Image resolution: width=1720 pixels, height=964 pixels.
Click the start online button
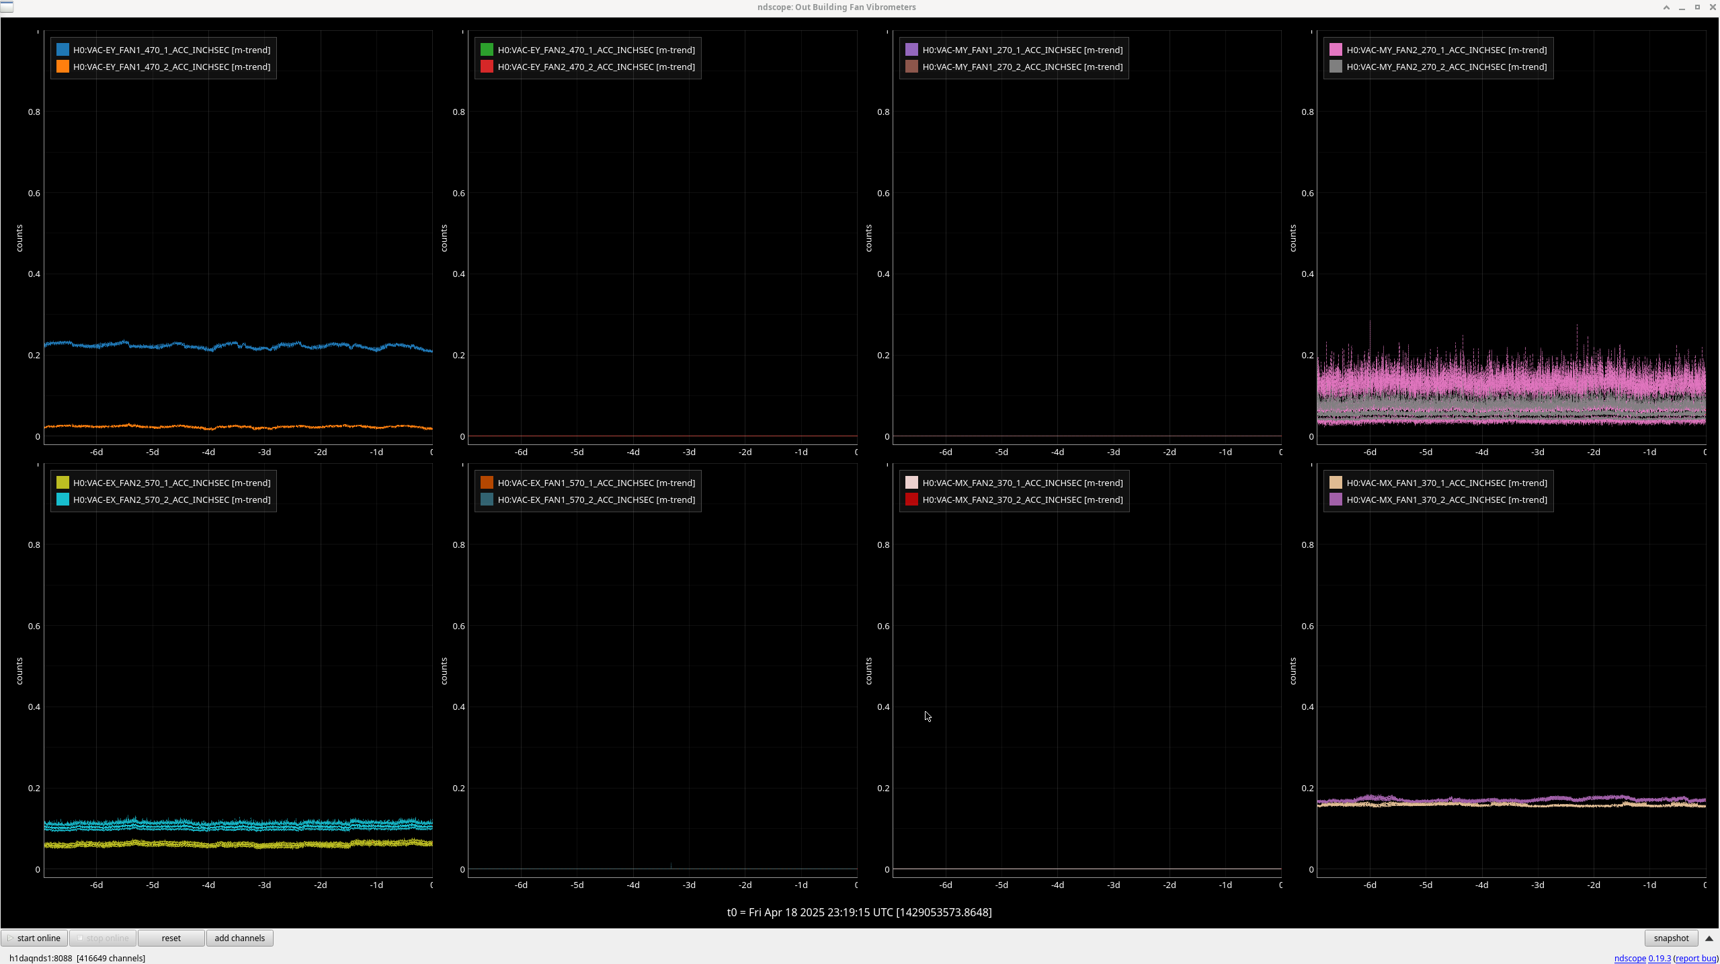tap(34, 938)
